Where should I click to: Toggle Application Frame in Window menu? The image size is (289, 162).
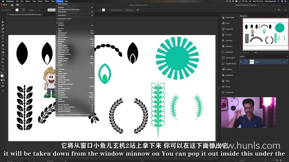pos(75,19)
